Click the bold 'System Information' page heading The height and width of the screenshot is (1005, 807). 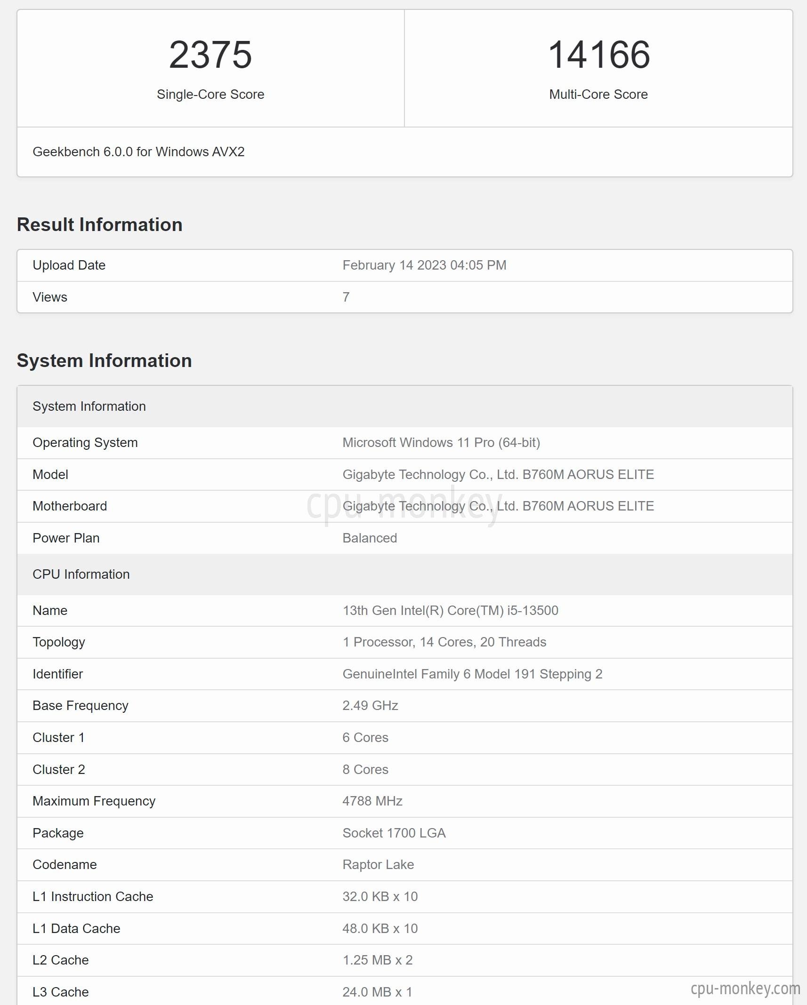(x=105, y=360)
